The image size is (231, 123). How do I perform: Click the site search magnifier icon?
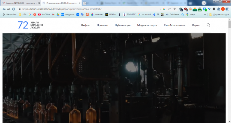point(208,25)
